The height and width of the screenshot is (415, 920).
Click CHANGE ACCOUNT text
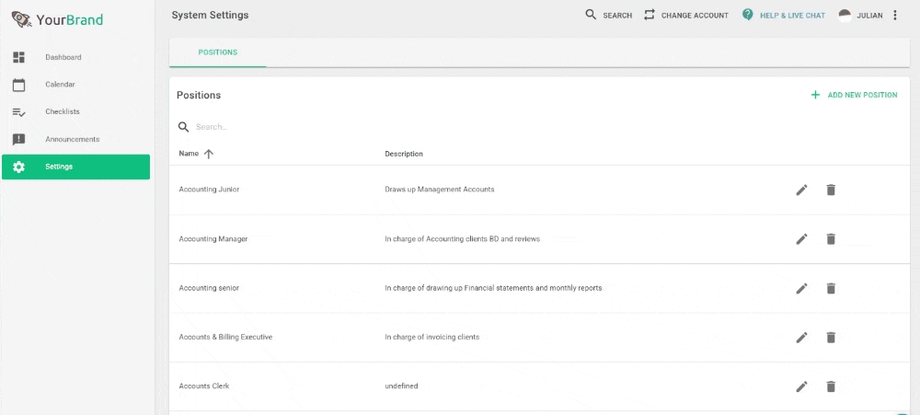695,16
